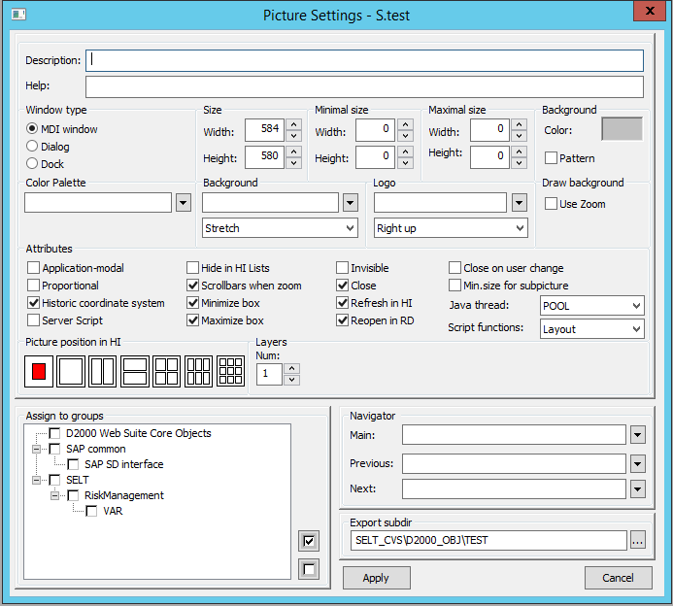Click the Apply button
Viewport: 673px width, 606px height.
[x=376, y=578]
